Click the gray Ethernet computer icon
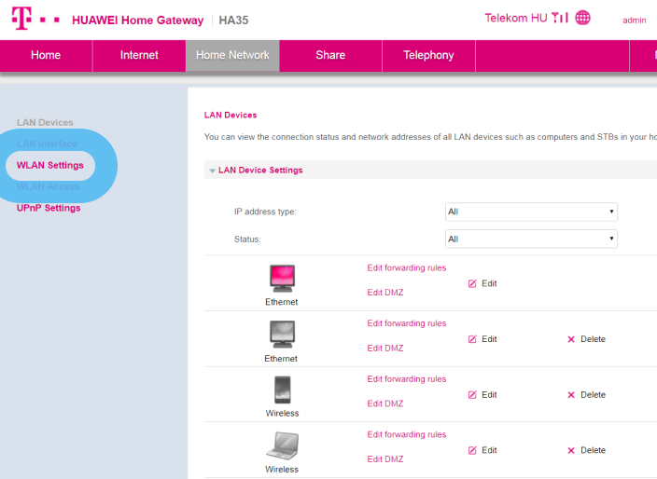The height and width of the screenshot is (479, 657). (x=281, y=334)
